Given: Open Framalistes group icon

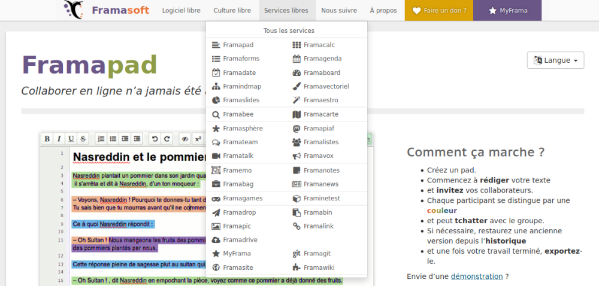Looking at the screenshot, I should click(297, 142).
